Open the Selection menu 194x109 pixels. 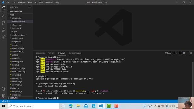tap(22, 2)
